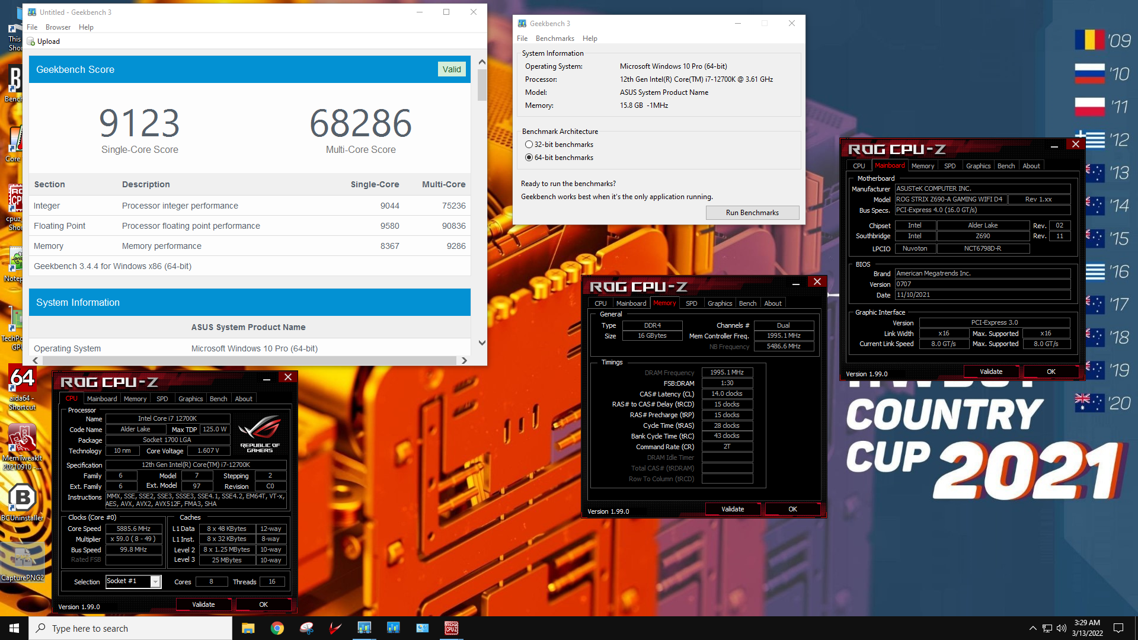
Task: Click Validate in CPU-Z Mainboard window
Action: coord(991,372)
